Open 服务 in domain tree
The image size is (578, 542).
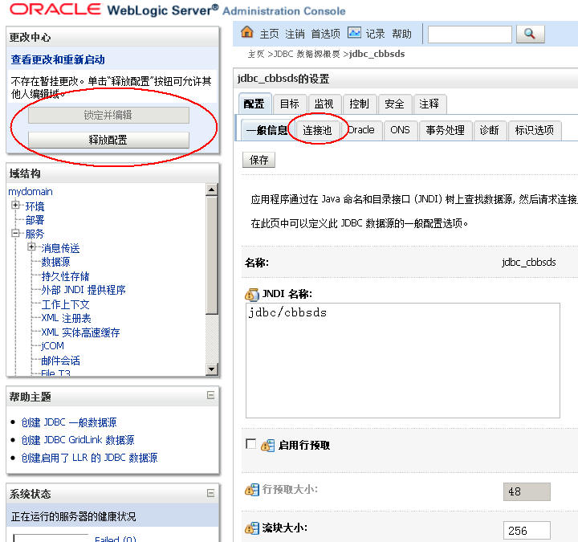pos(35,234)
